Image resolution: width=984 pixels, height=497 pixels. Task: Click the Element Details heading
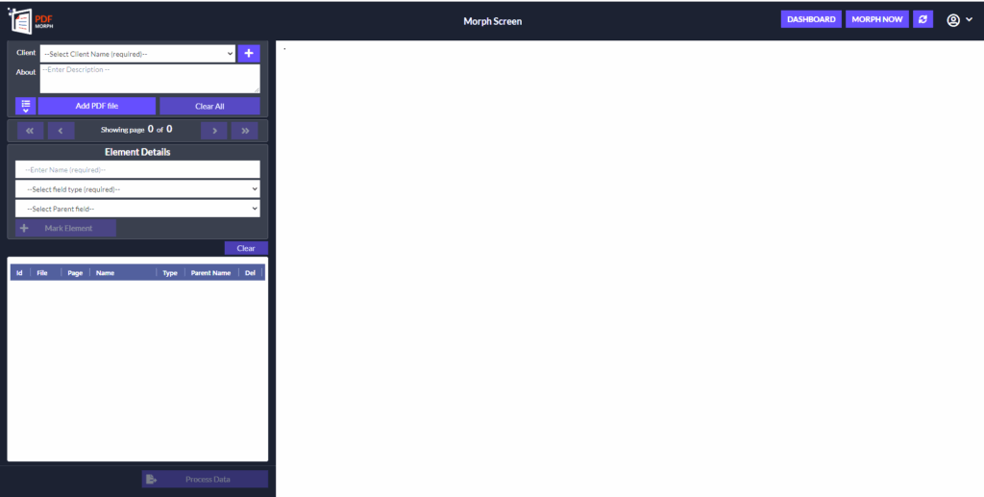[137, 152]
